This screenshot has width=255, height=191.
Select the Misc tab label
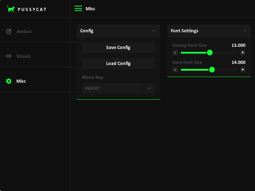pos(21,81)
